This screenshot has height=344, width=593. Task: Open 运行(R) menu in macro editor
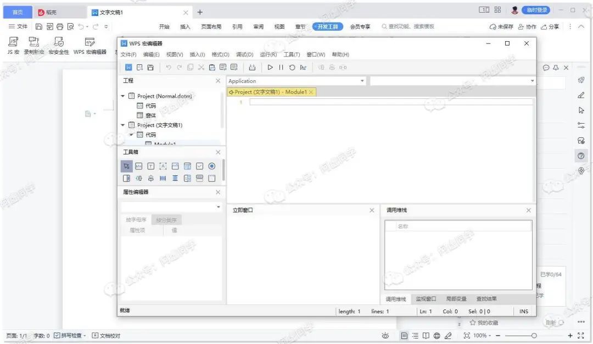point(268,54)
